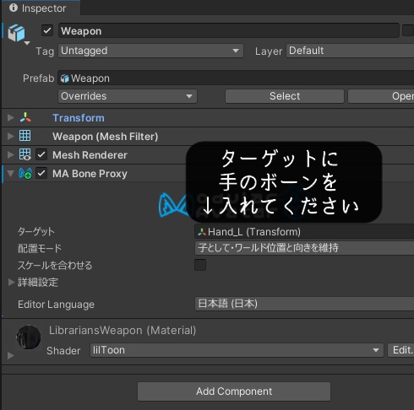This screenshot has height=410, width=414.
Task: Click the Inspector info icon
Action: pos(14,8)
